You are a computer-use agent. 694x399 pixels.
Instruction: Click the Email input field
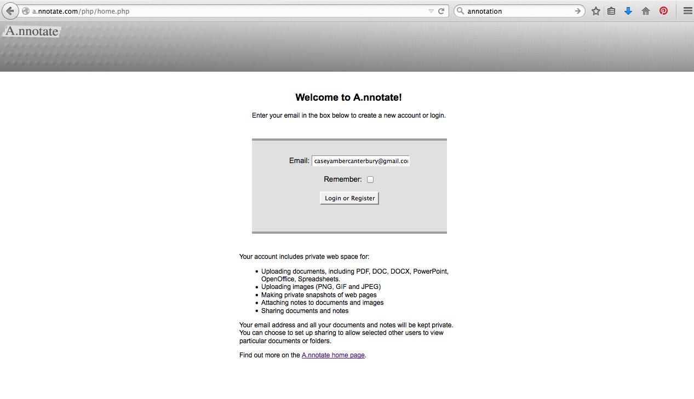coord(361,161)
